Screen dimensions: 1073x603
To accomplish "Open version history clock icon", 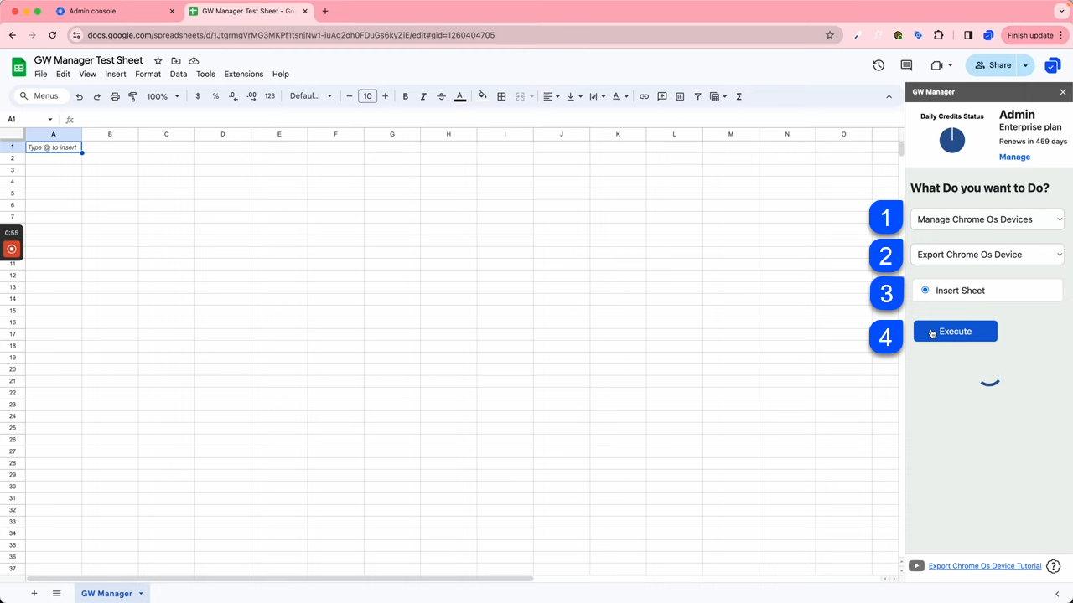I will 879,65.
